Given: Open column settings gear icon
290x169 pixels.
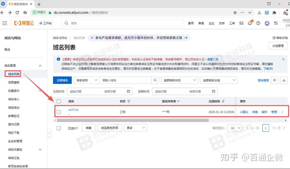Looking at the screenshot, I should pos(274,80).
